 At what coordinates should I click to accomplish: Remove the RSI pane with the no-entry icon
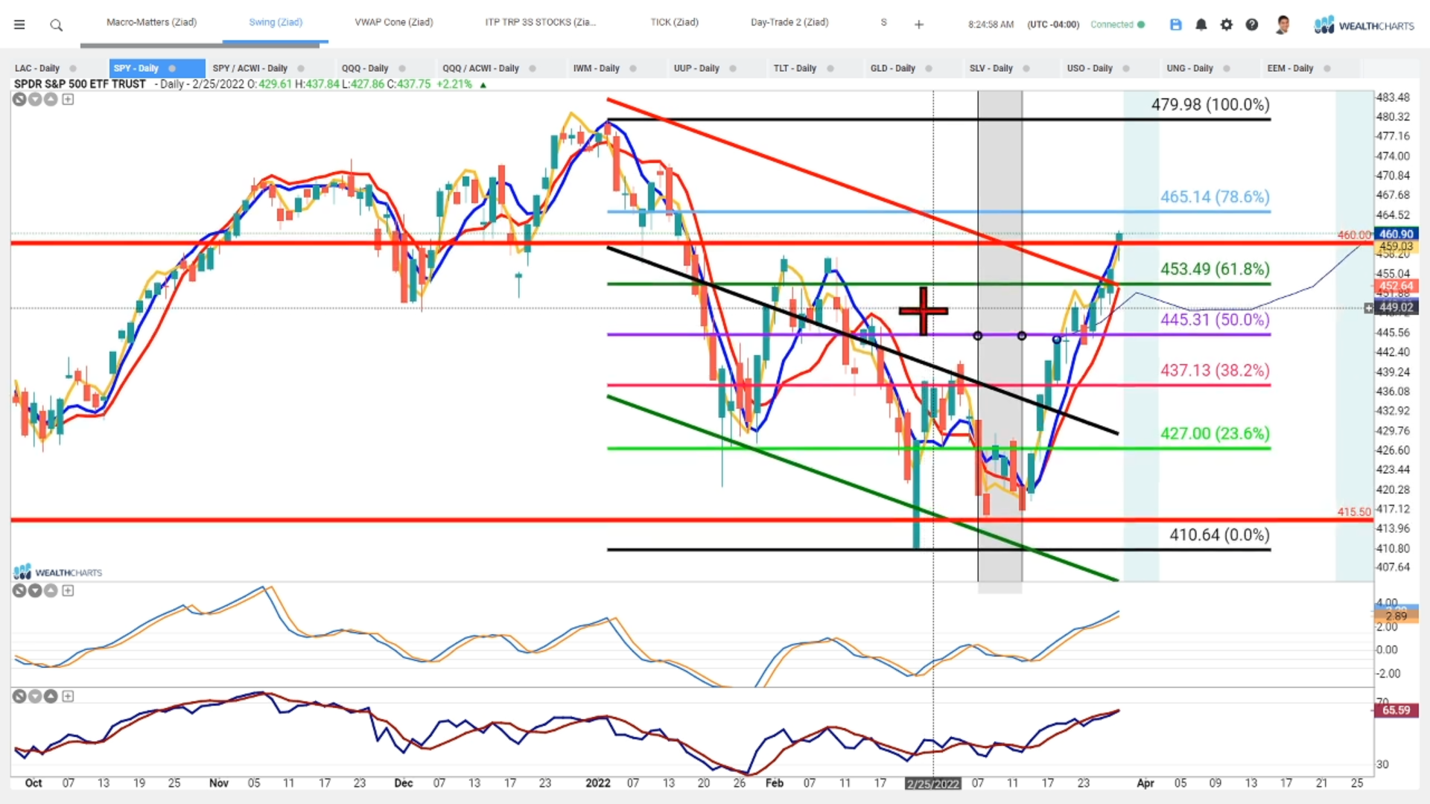click(19, 696)
